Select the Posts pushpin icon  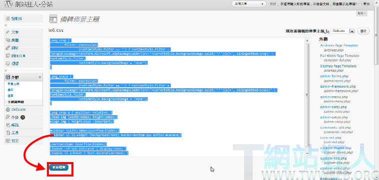7,32
